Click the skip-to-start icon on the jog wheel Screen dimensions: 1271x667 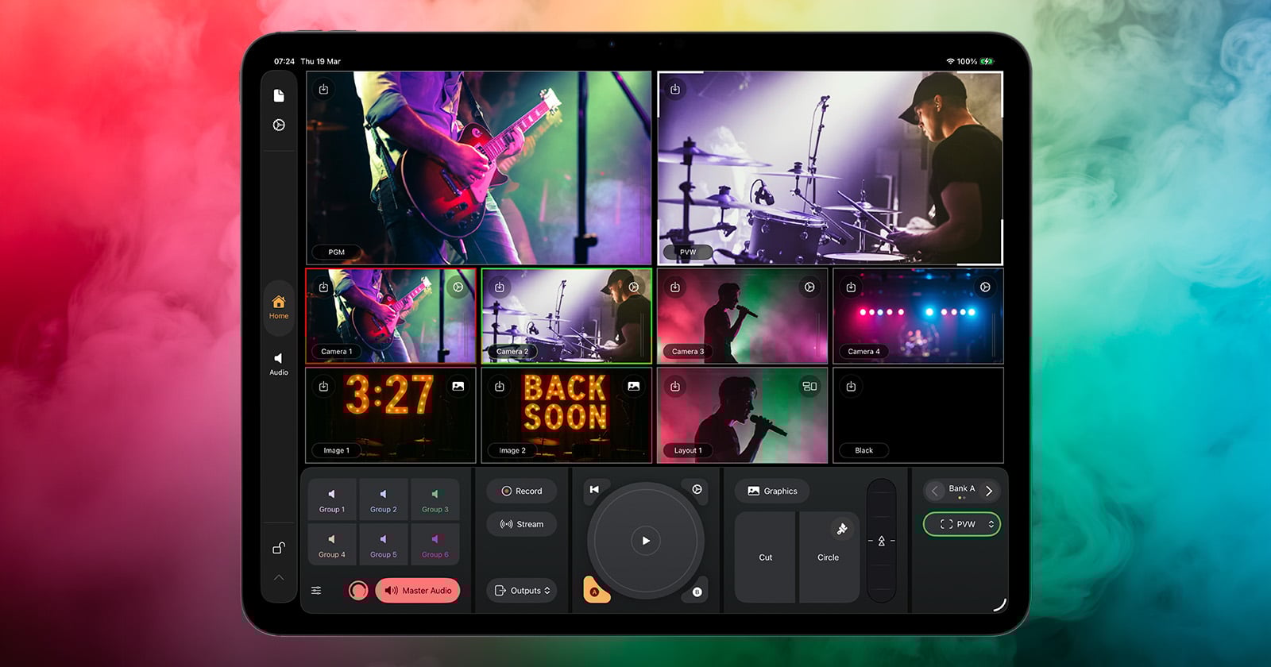(x=594, y=490)
